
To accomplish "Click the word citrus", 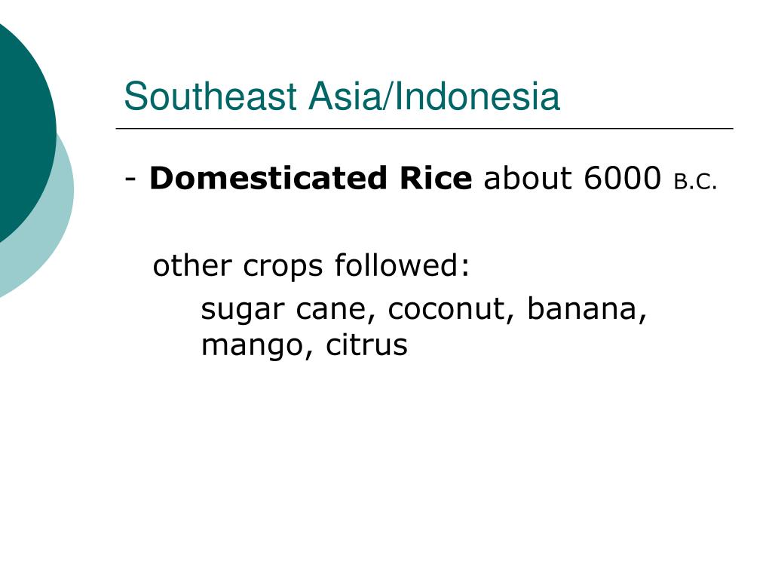I will (366, 345).
